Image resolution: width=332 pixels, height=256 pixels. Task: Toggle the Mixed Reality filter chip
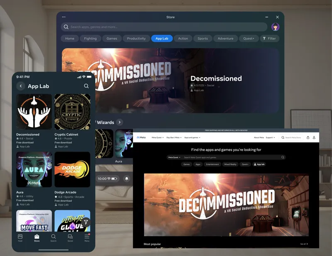pos(231,164)
